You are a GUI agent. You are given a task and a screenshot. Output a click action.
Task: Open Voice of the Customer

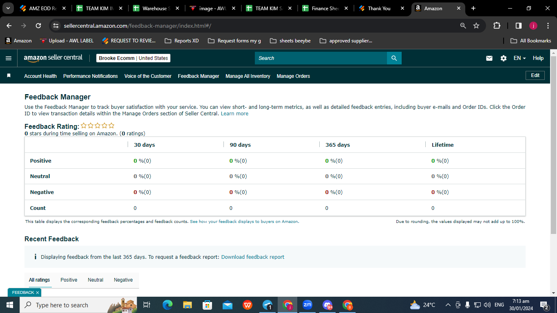148,76
